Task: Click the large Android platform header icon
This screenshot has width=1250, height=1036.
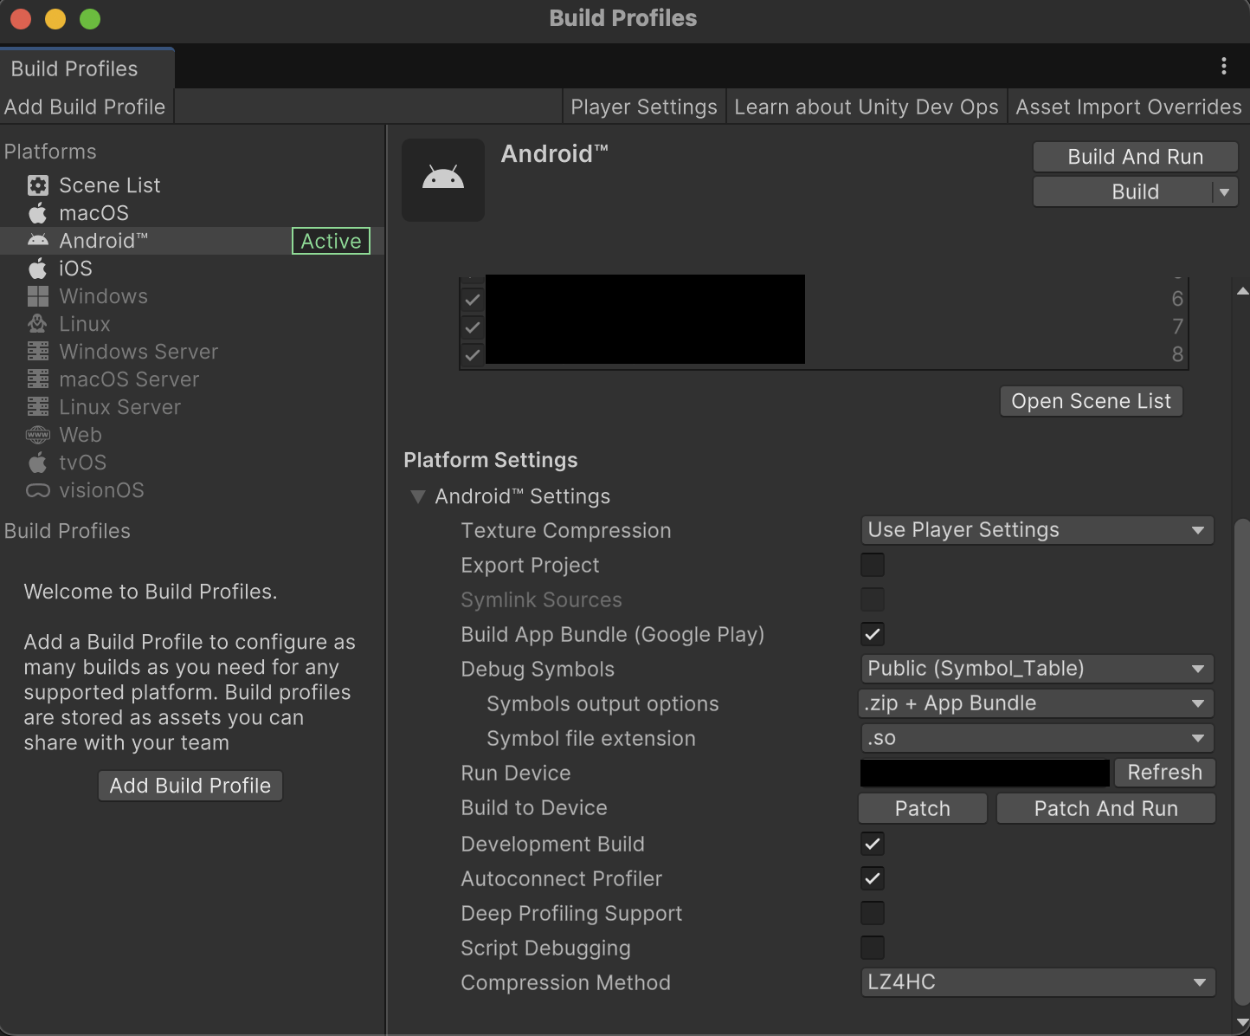Action: (x=443, y=180)
